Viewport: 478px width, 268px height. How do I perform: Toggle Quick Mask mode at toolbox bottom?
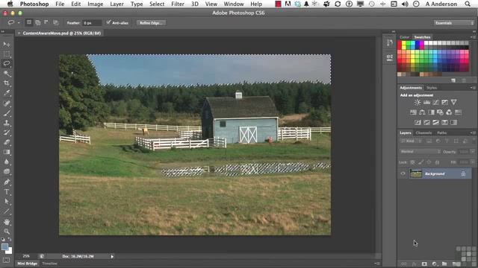7,261
